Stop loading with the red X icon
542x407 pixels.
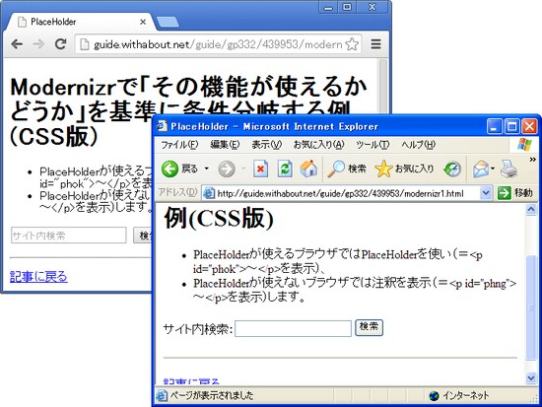pos(260,169)
